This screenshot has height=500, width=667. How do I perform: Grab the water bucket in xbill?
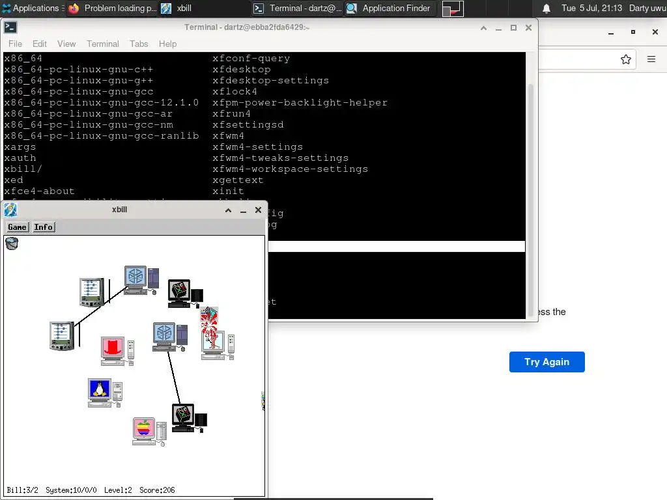pyautogui.click(x=12, y=243)
